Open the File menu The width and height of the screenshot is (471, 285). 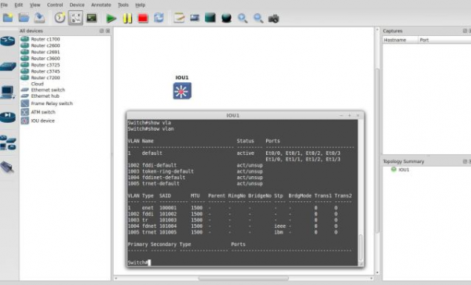[x=4, y=5]
